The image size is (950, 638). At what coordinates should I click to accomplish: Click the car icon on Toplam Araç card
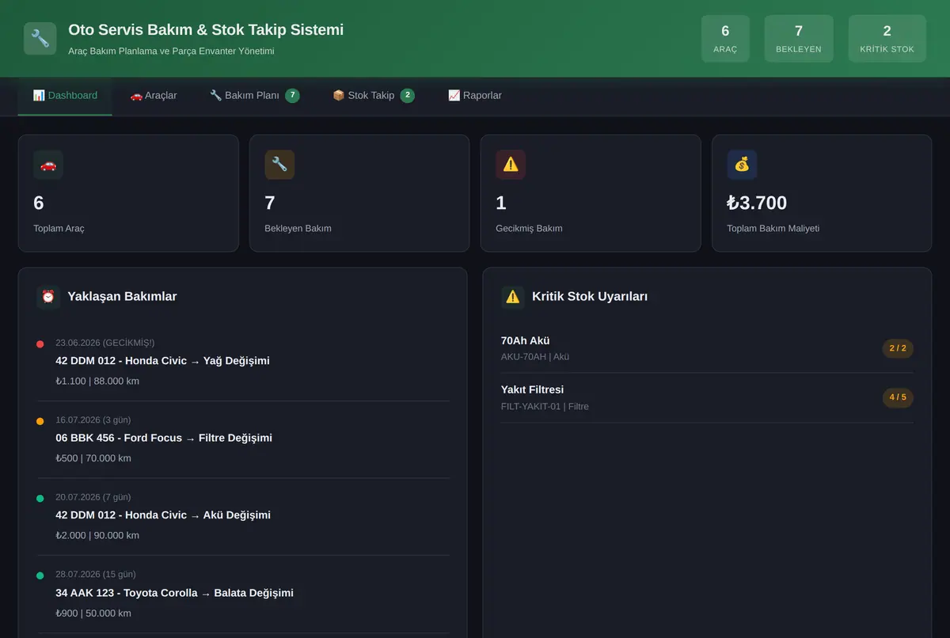coord(48,165)
